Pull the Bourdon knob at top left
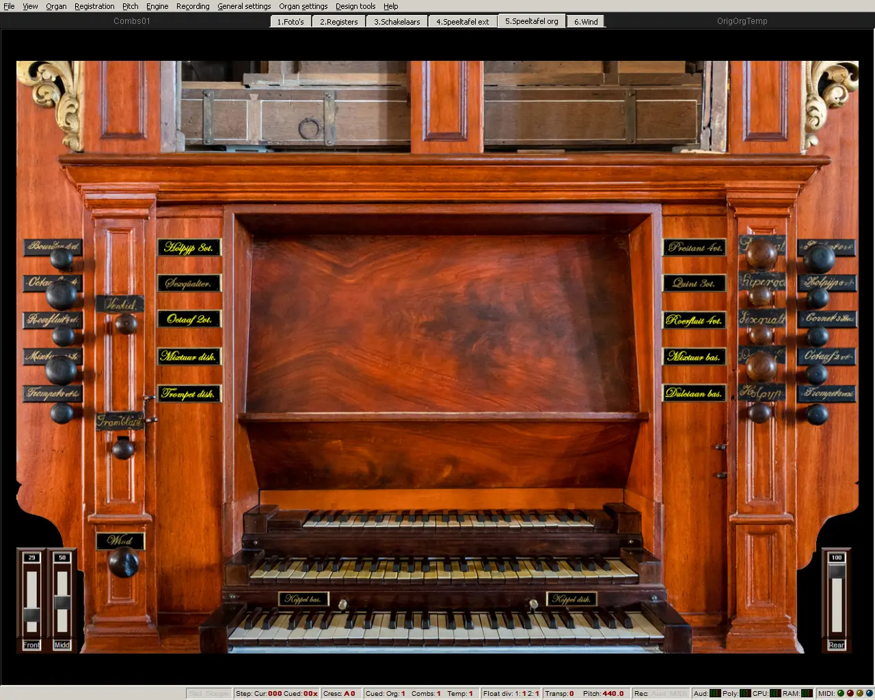 62,259
